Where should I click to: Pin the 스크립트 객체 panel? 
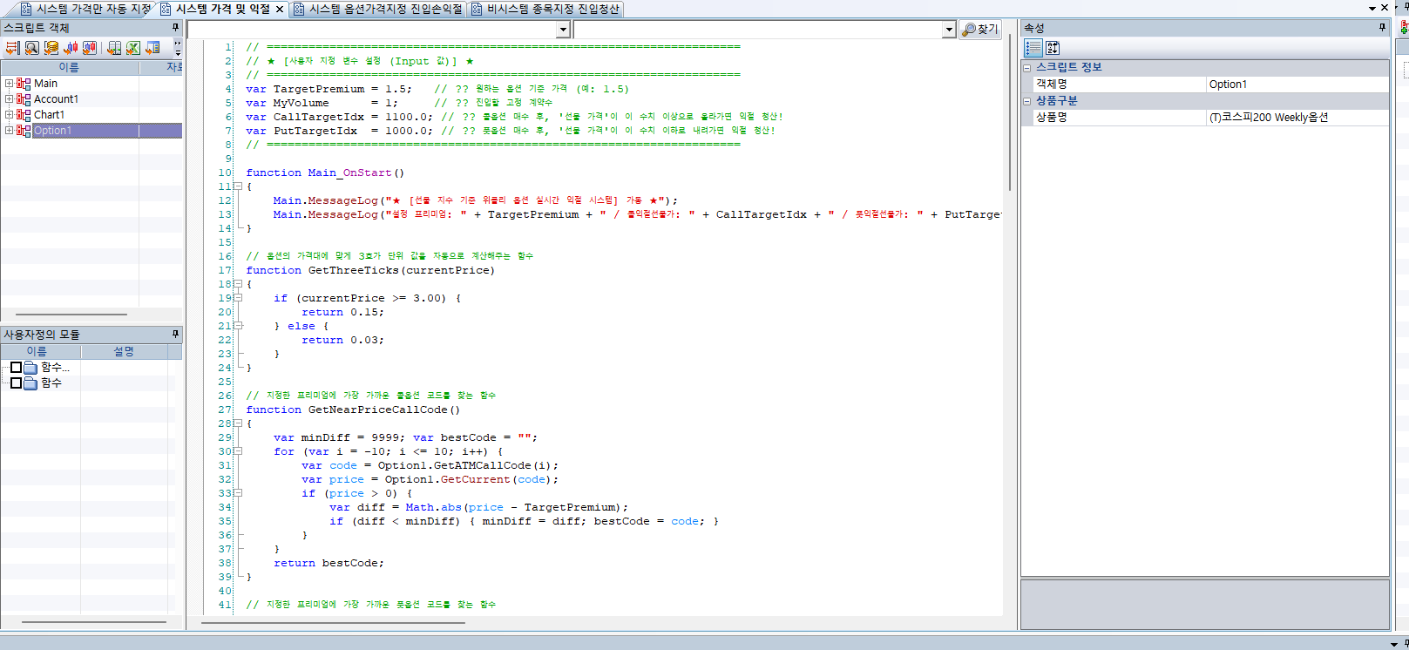175,28
